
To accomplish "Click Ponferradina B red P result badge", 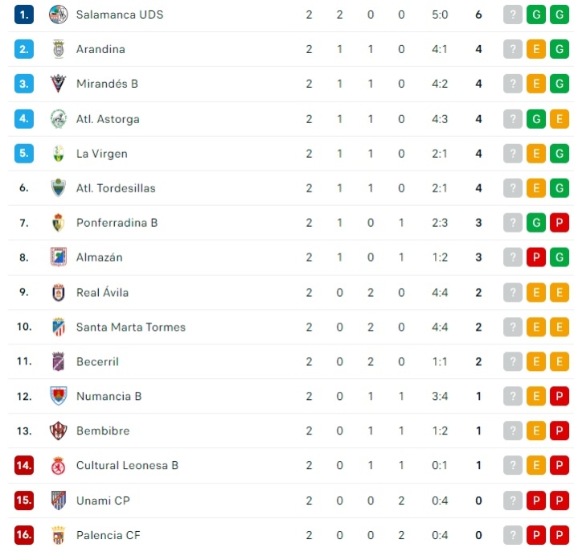I will 560,223.
